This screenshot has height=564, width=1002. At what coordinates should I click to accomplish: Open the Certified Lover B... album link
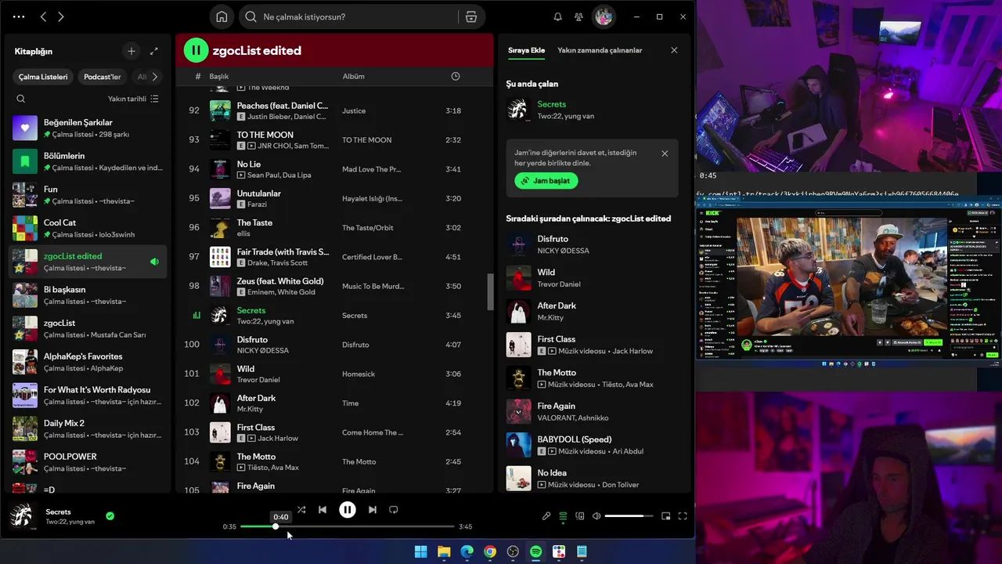point(372,257)
